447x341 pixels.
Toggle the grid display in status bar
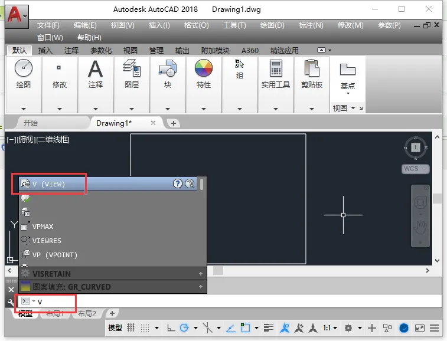point(131,328)
